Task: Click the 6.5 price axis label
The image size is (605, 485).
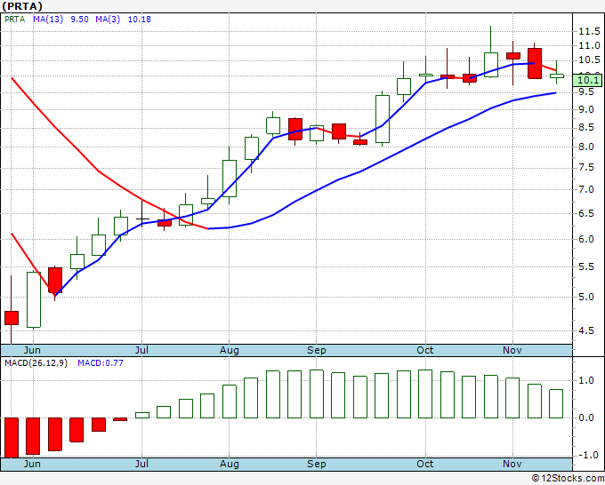Action: pos(586,214)
